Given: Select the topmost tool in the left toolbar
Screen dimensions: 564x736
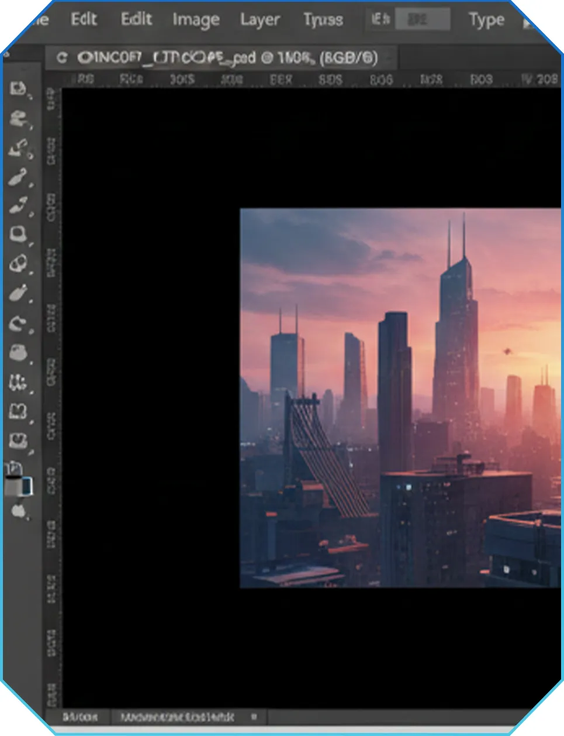Looking at the screenshot, I should tap(18, 88).
